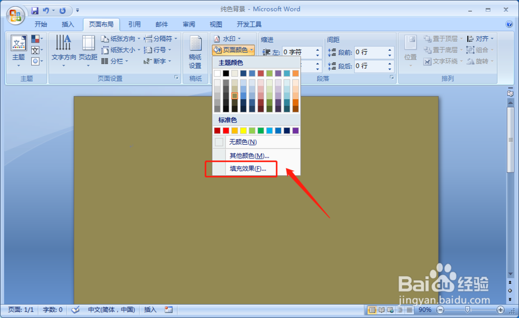The height and width of the screenshot is (318, 519).
Task: Click word count 字数: 0 in status bar
Action: 52,310
